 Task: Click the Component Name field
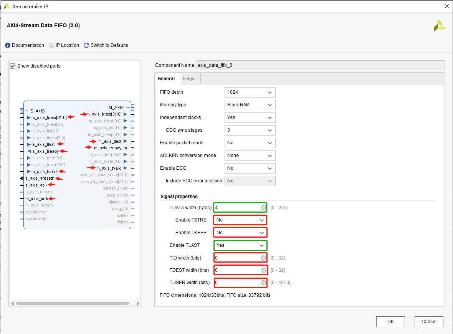[320, 65]
